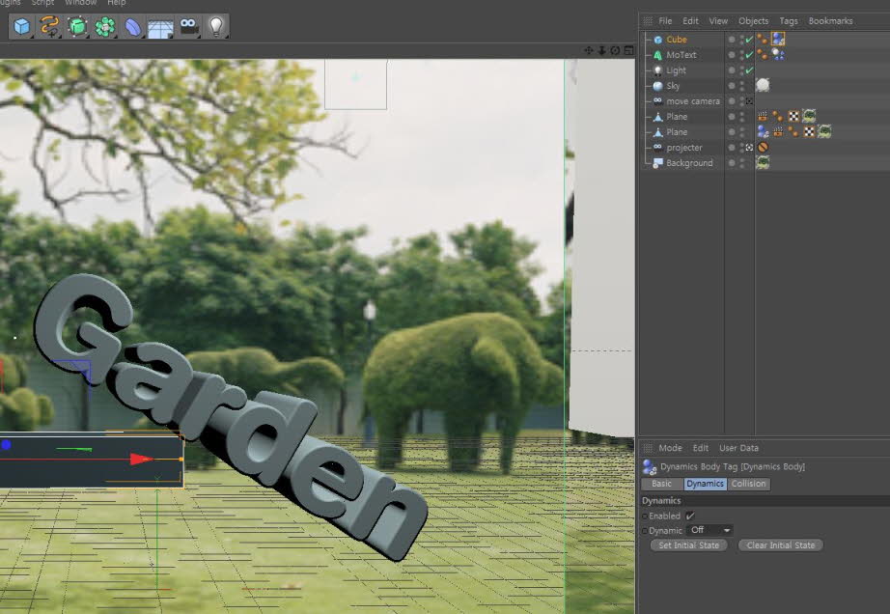Open the Mode menu in Attribute Manager

pyautogui.click(x=670, y=448)
